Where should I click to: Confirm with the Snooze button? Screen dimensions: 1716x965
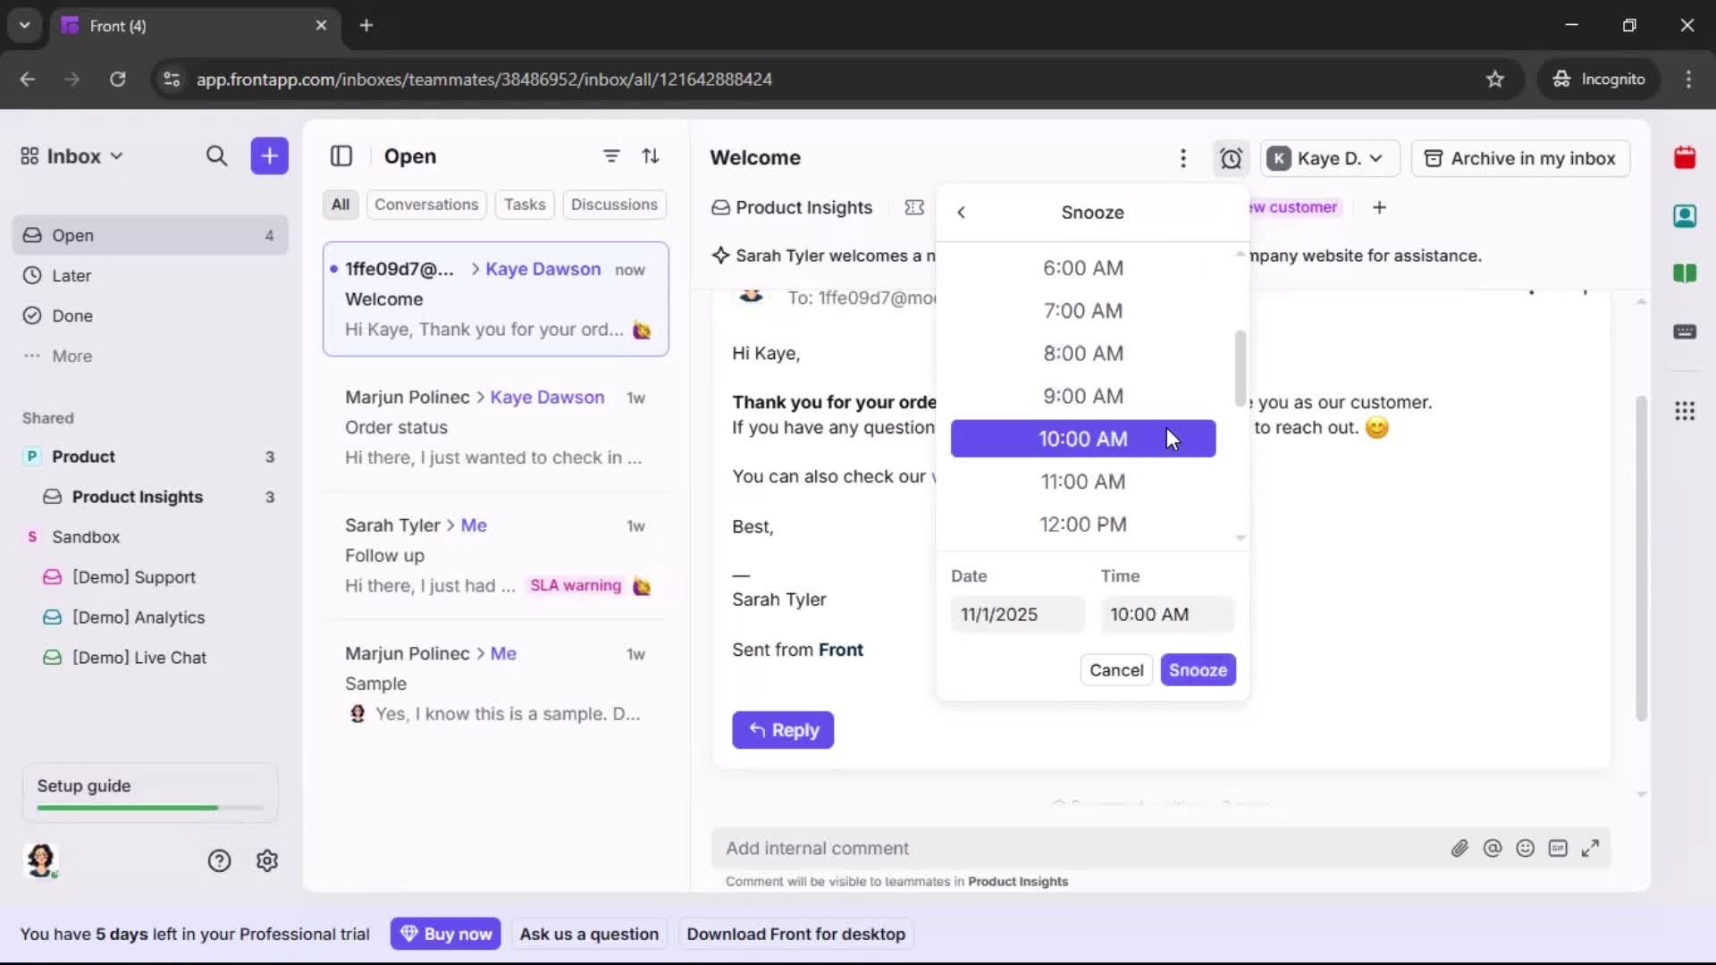(x=1198, y=669)
